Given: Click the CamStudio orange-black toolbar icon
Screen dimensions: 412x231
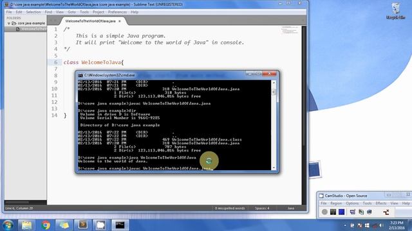Looking at the screenshot, I should tap(386, 212).
